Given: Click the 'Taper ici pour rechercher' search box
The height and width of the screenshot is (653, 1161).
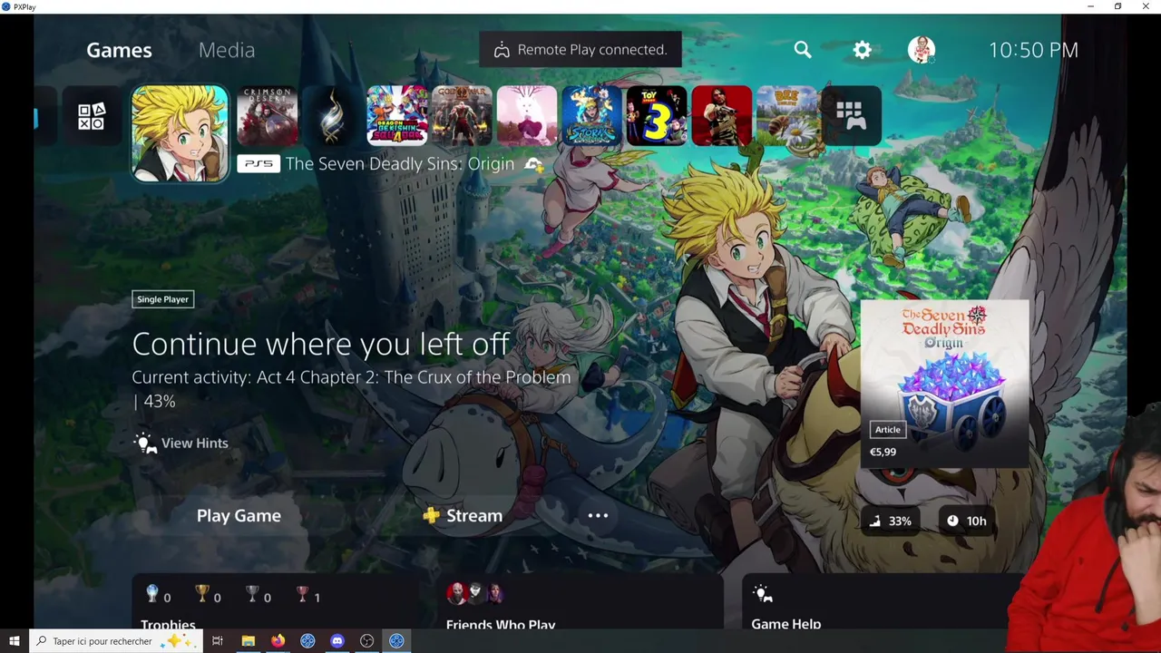Looking at the screenshot, I should [116, 641].
